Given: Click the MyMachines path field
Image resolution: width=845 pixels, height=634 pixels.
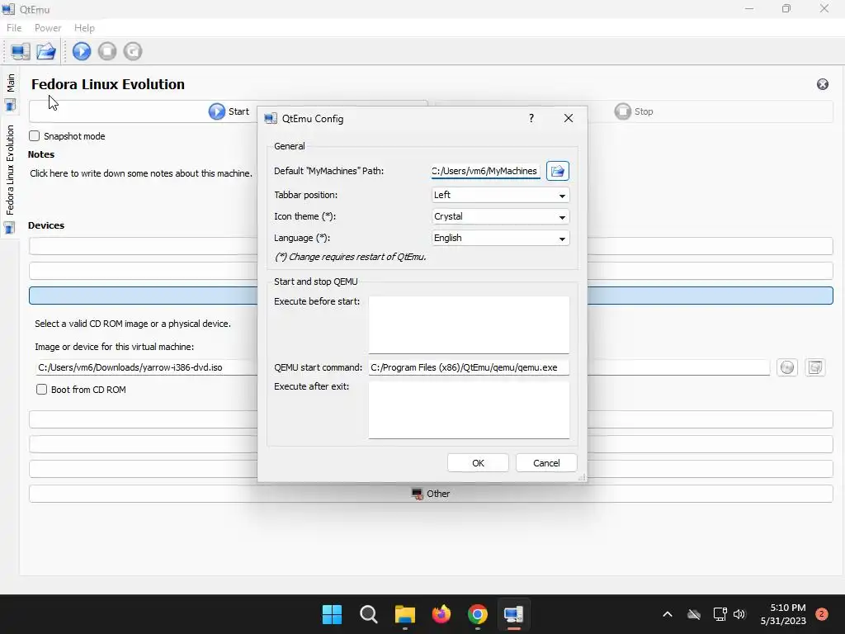Looking at the screenshot, I should 485,171.
